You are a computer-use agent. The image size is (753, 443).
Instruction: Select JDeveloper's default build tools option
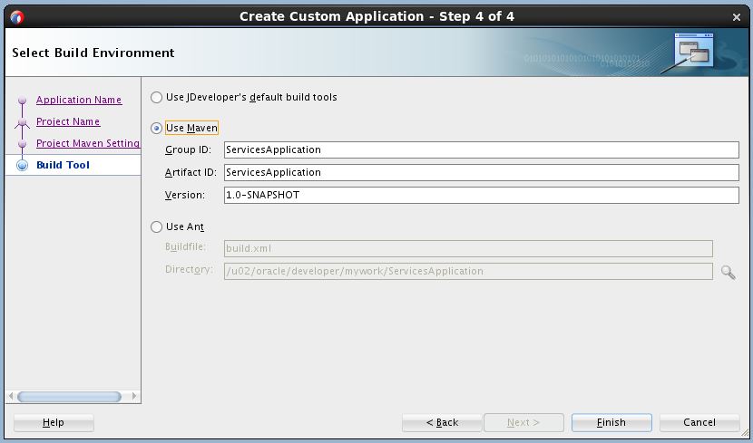point(157,97)
